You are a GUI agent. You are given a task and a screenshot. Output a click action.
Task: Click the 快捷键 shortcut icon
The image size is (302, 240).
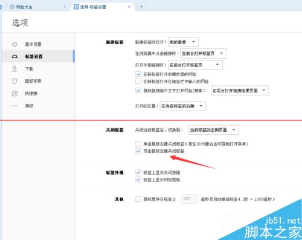[14, 93]
